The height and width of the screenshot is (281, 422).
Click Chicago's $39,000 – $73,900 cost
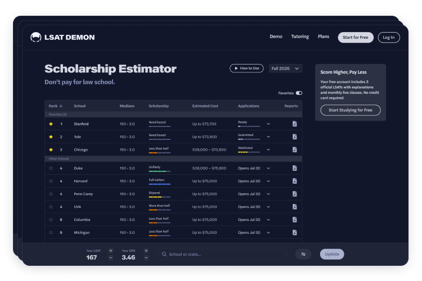click(x=209, y=150)
